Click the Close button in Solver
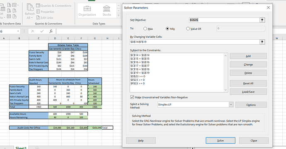Image resolution: width=286 pixels, height=149 pixels. [254, 140]
